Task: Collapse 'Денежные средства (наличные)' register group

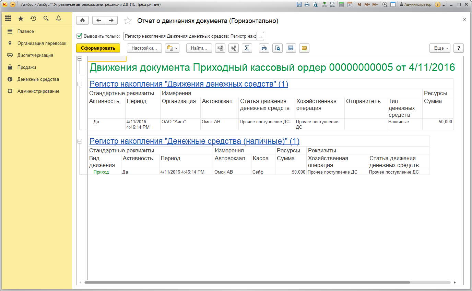Action: pos(80,141)
